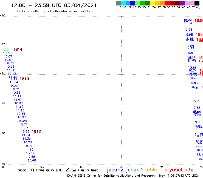Click the wave height value 10.96
Viewport: 203px width, 178px height.
[29, 146]
